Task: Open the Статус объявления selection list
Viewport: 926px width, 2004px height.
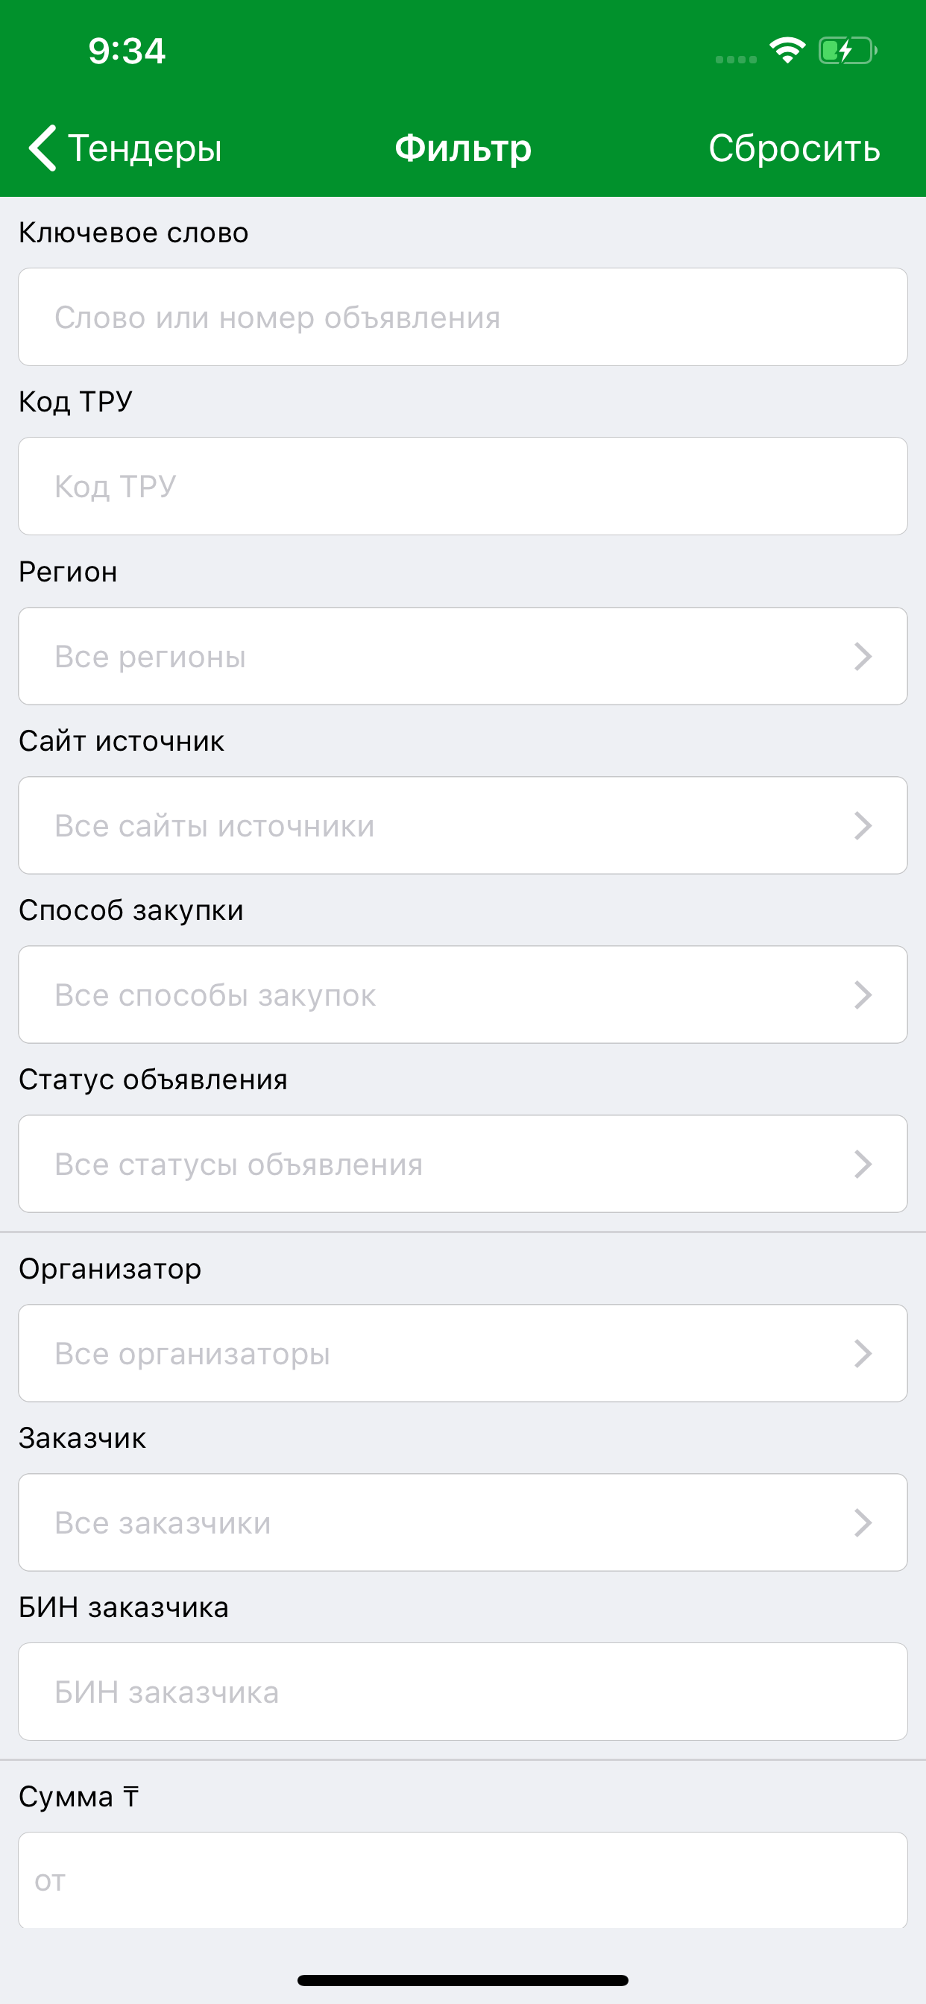Action: [463, 1164]
